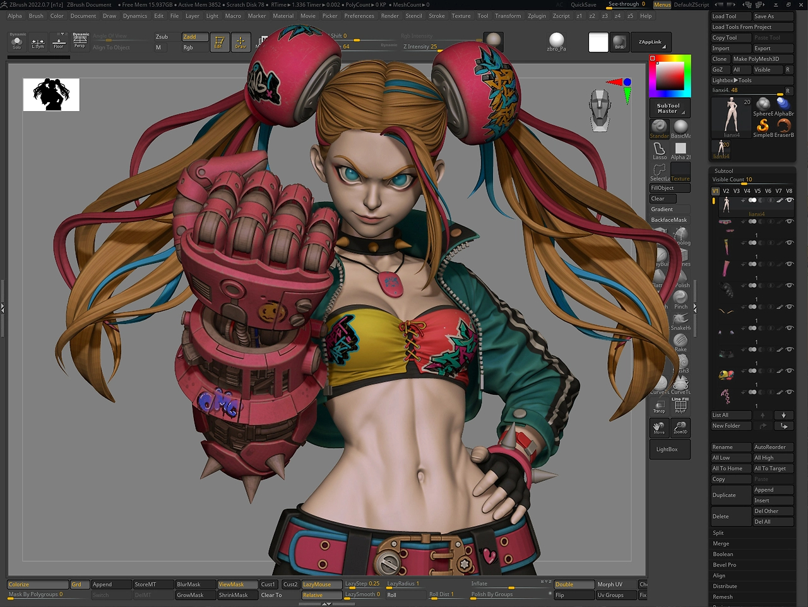Toggle Colorize switch
The image size is (808, 607).
pyautogui.click(x=38, y=584)
